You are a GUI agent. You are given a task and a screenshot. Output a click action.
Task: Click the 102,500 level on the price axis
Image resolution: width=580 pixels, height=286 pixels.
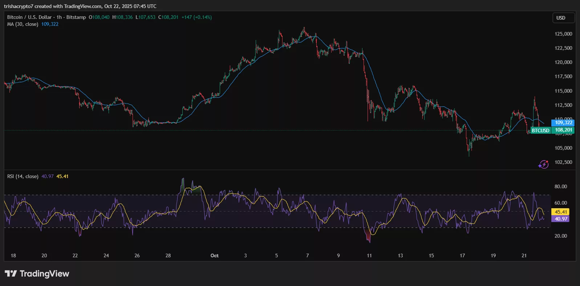563,162
